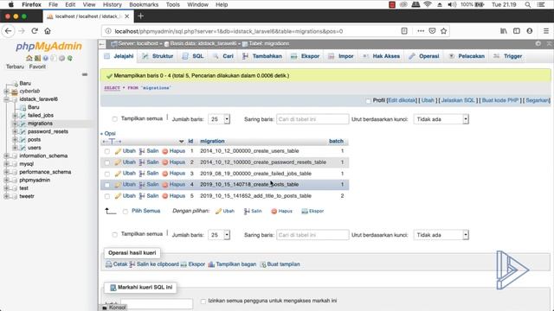Click the Firefox reload page button
The image size is (554, 311).
click(x=35, y=31)
